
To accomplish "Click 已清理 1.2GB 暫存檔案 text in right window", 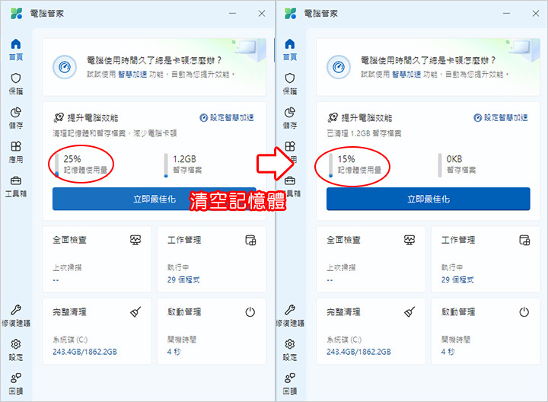I will pyautogui.click(x=364, y=133).
